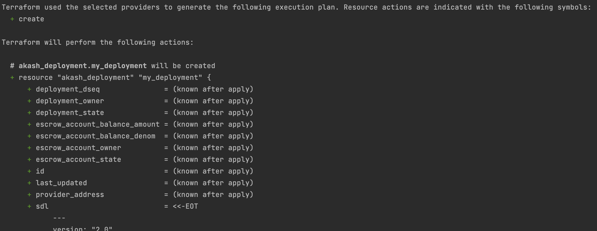Click the last_updated attribute name
The height and width of the screenshot is (231, 597).
(x=61, y=183)
